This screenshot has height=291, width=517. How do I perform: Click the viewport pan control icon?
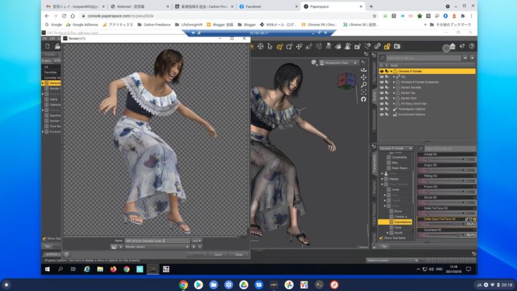[x=364, y=77]
